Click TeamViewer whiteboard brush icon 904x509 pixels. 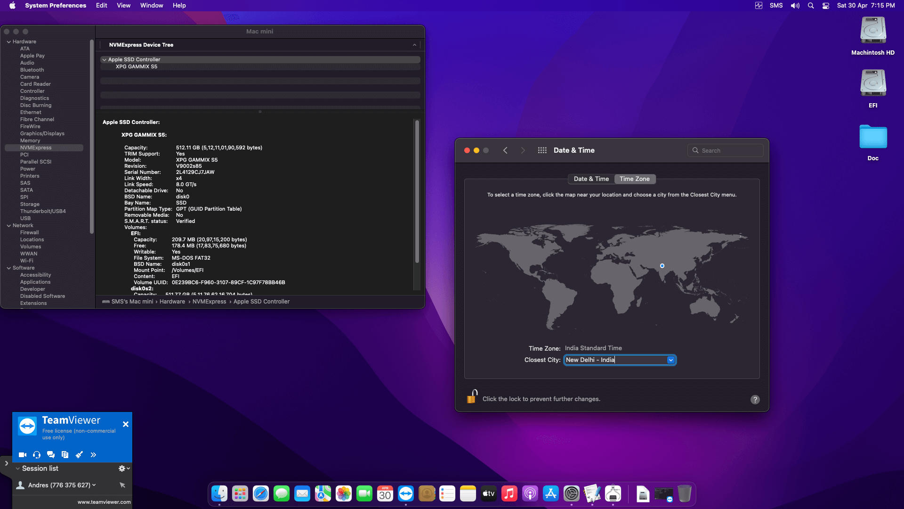[x=79, y=455]
